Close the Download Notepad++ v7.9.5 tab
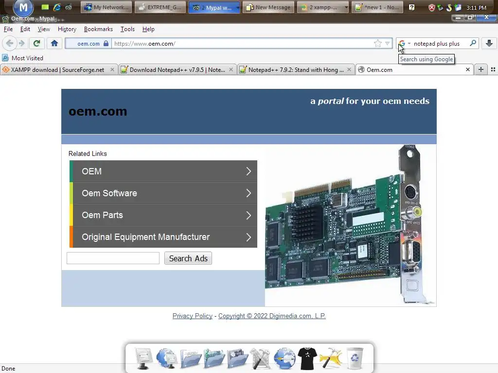Viewport: 498px width, 373px height. click(231, 69)
